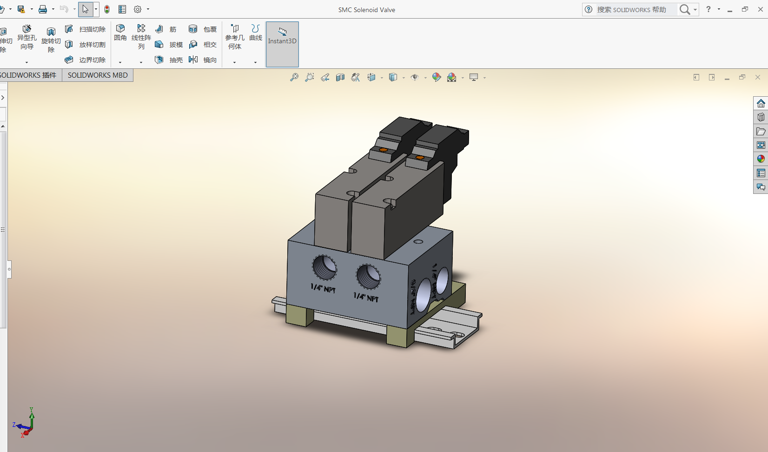The image size is (768, 452).
Task: Open Appearances tab in right task pane
Action: (x=761, y=159)
